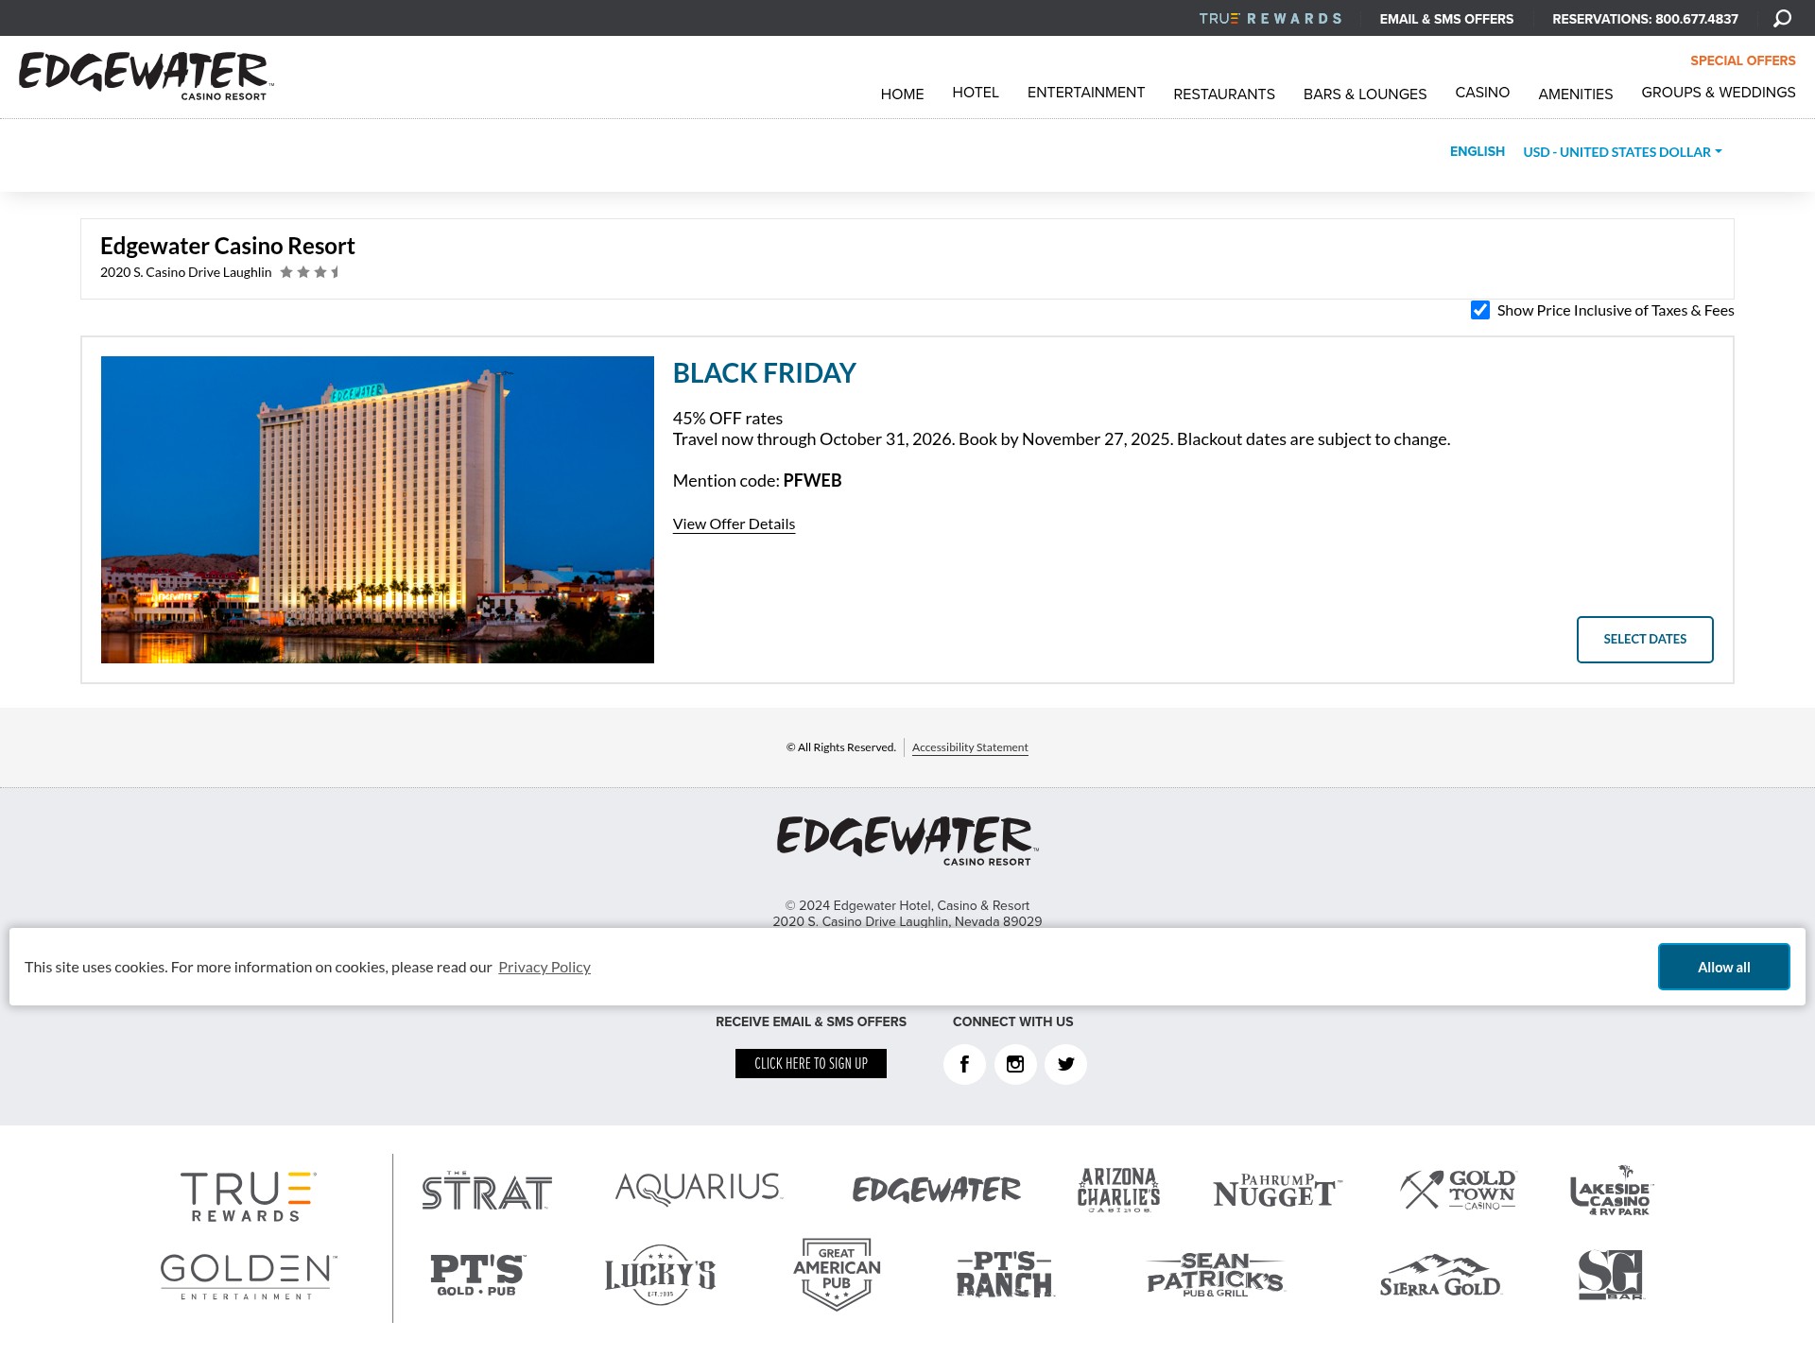Open the Casino menu
Image resolution: width=1815 pixels, height=1356 pixels.
(1482, 93)
